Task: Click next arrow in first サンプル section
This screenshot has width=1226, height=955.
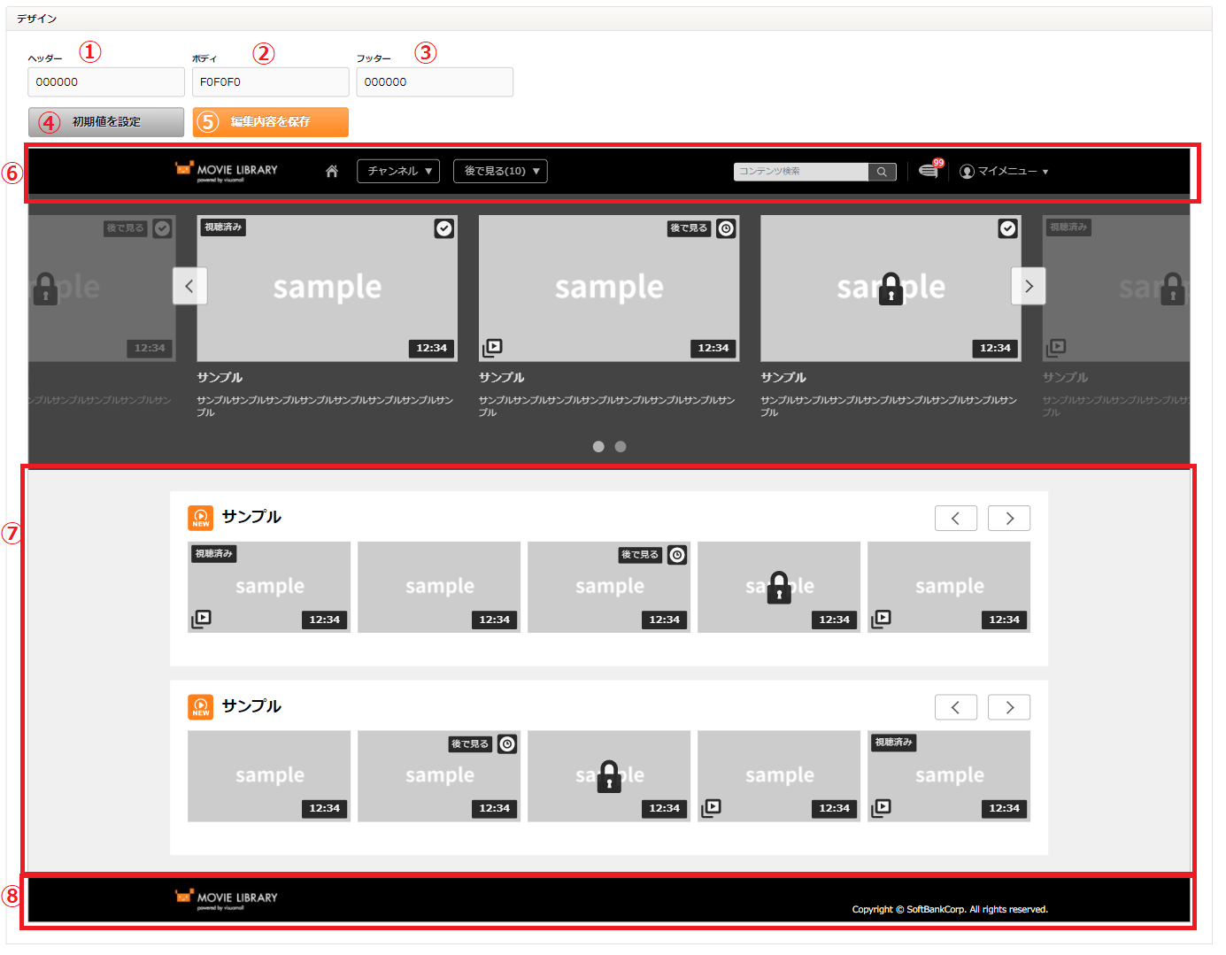Action: (1009, 519)
